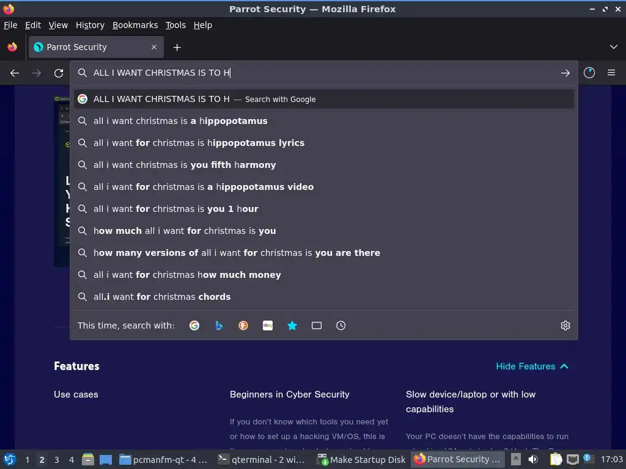Open the Tools menu
The height and width of the screenshot is (469, 626).
click(175, 25)
